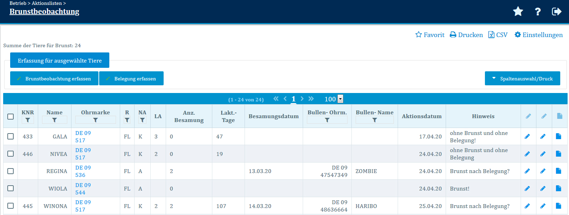Open help via question mark icon
Screen dimensions: 569x215
537,12
